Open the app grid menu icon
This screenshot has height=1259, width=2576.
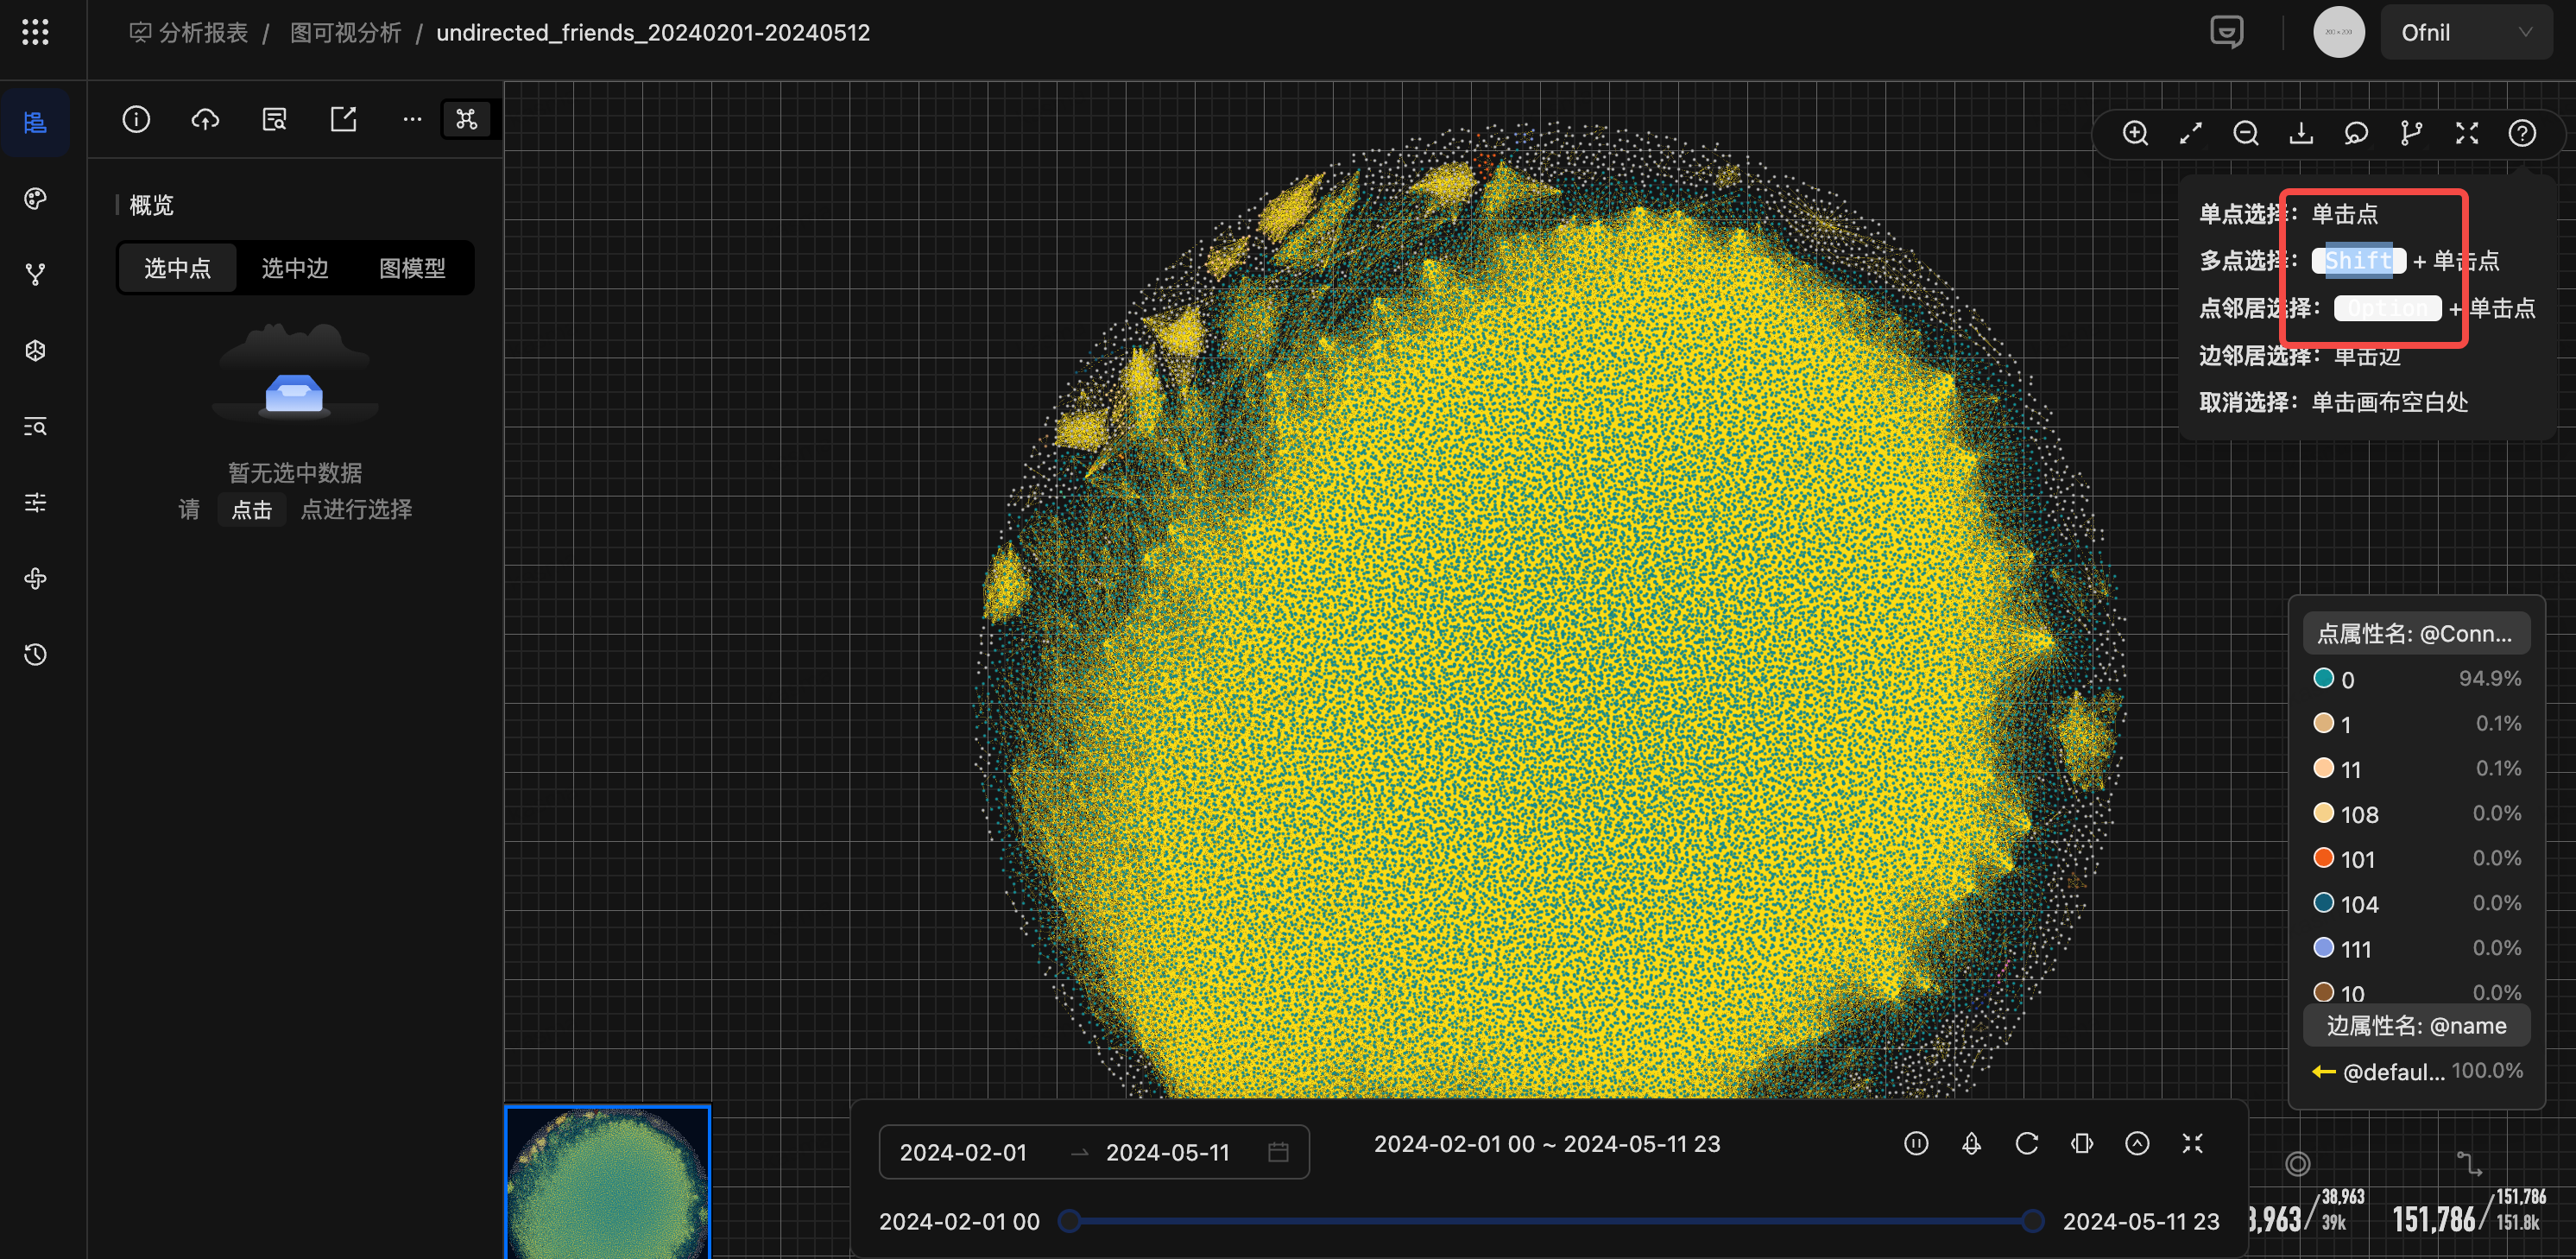[x=35, y=32]
